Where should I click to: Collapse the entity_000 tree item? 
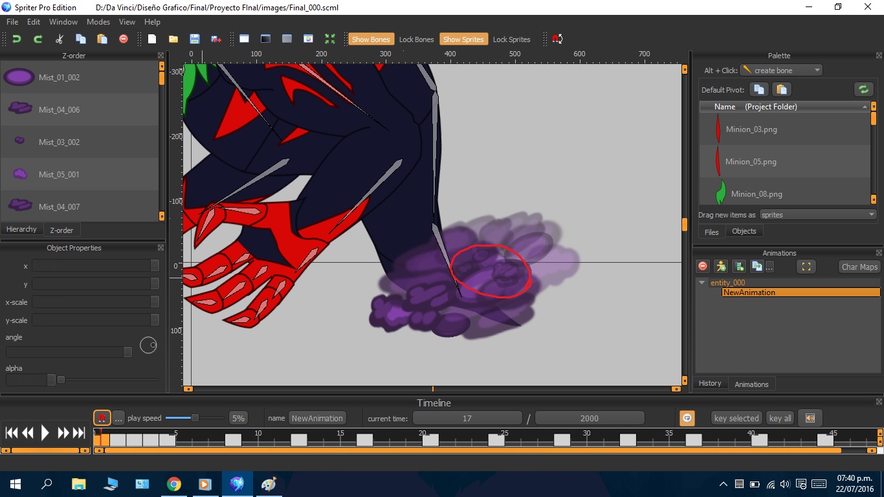702,283
